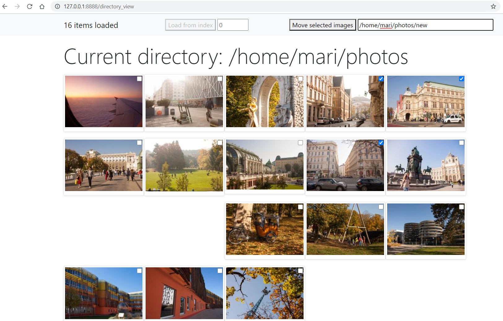Tick the playground swing photo checkbox
Viewport: 503px width, 321px height.
[381, 207]
